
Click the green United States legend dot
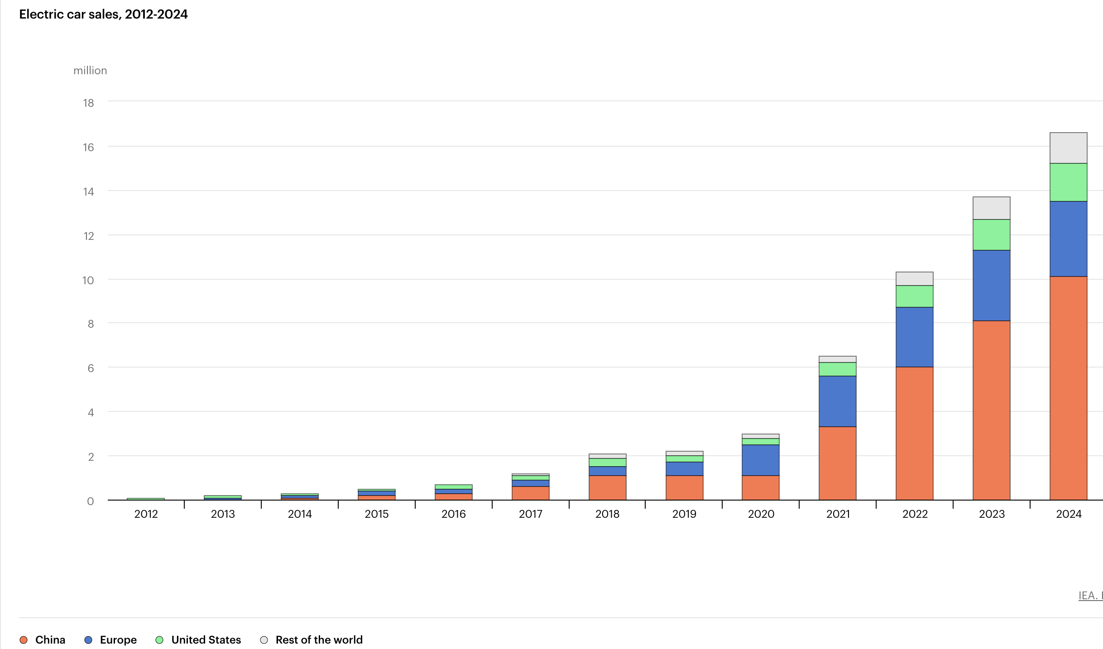pyautogui.click(x=159, y=640)
